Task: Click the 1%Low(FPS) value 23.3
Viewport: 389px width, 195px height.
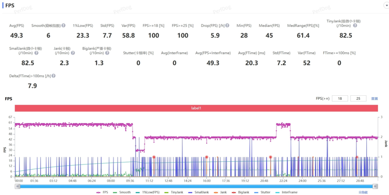Action: click(x=83, y=36)
